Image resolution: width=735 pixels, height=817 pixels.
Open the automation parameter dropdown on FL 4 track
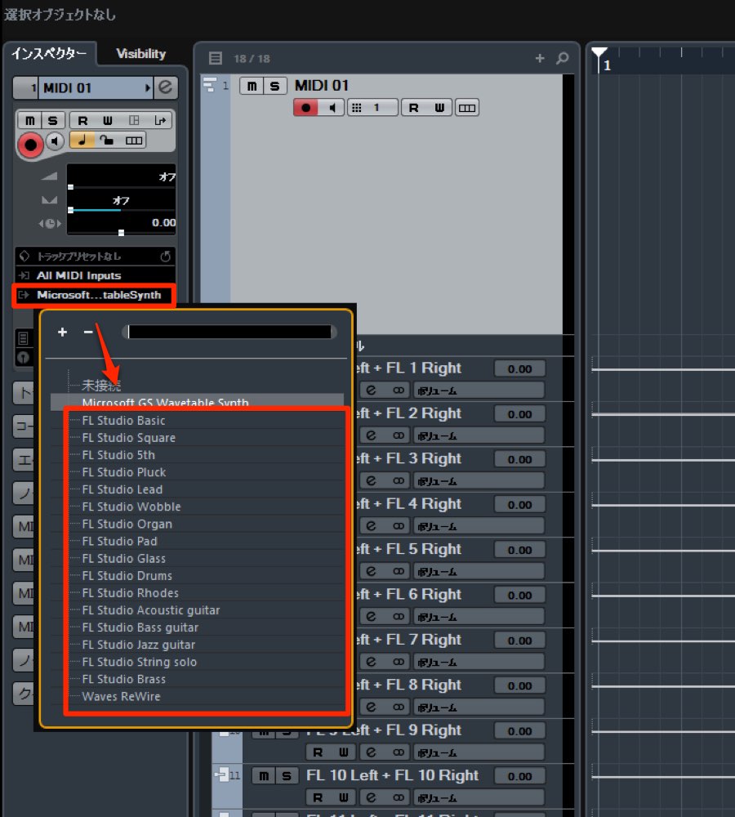(479, 526)
